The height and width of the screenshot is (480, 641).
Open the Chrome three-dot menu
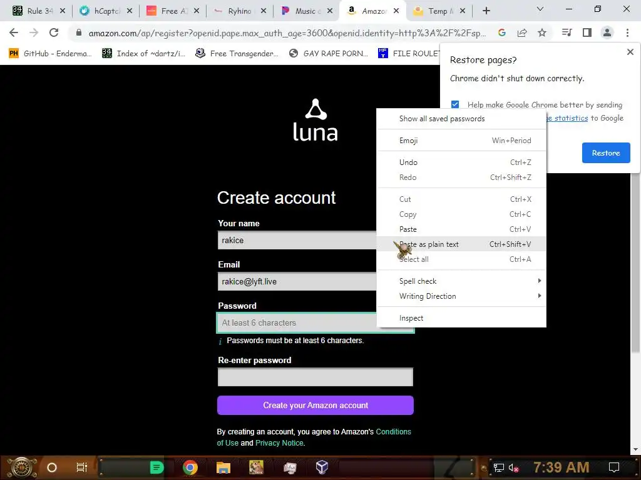[627, 32]
